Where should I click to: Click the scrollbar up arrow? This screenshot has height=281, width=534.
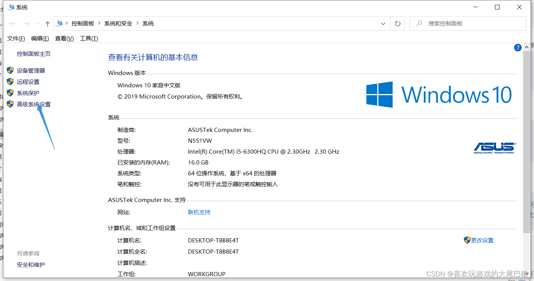click(x=527, y=47)
